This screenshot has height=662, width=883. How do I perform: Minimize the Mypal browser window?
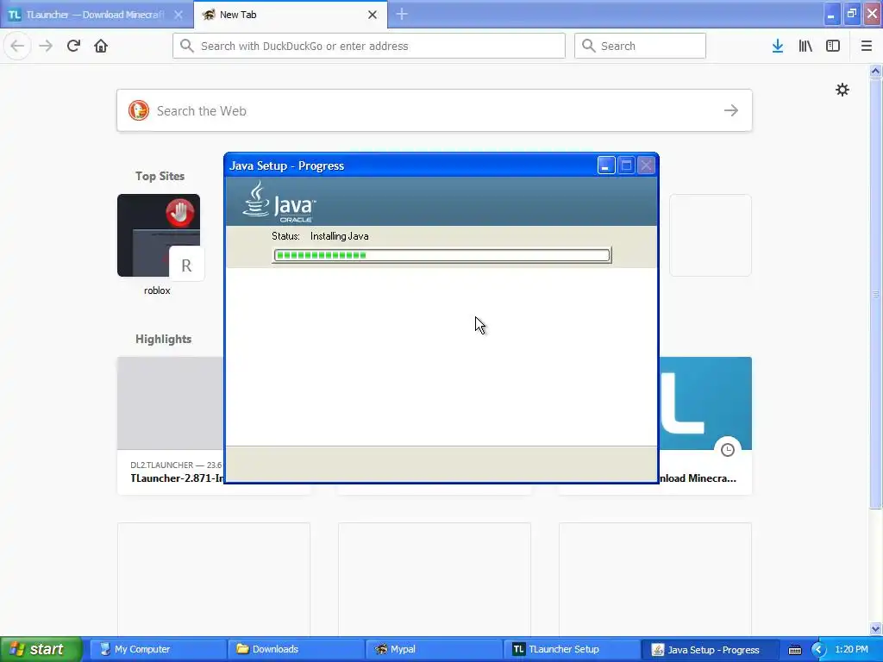click(831, 14)
